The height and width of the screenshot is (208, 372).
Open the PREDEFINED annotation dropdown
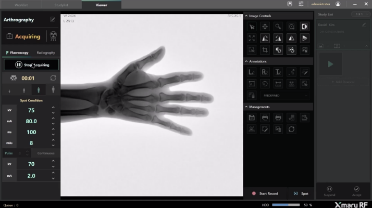[285, 96]
